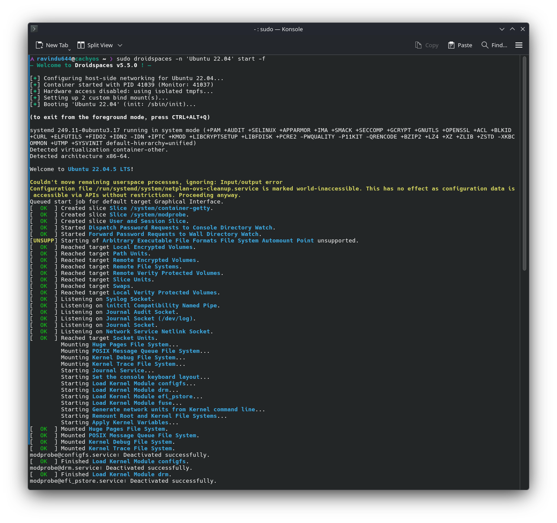Screen dimensions: 557x523
Task: Click 'Journal Socket (/dev/log)' text
Action: [149, 319]
